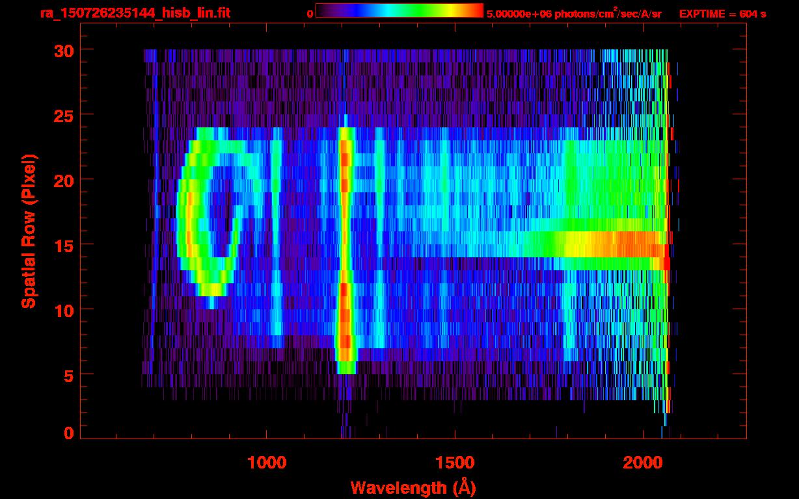Click the y-axis tick label 5
This screenshot has width=799, height=499.
pos(69,375)
